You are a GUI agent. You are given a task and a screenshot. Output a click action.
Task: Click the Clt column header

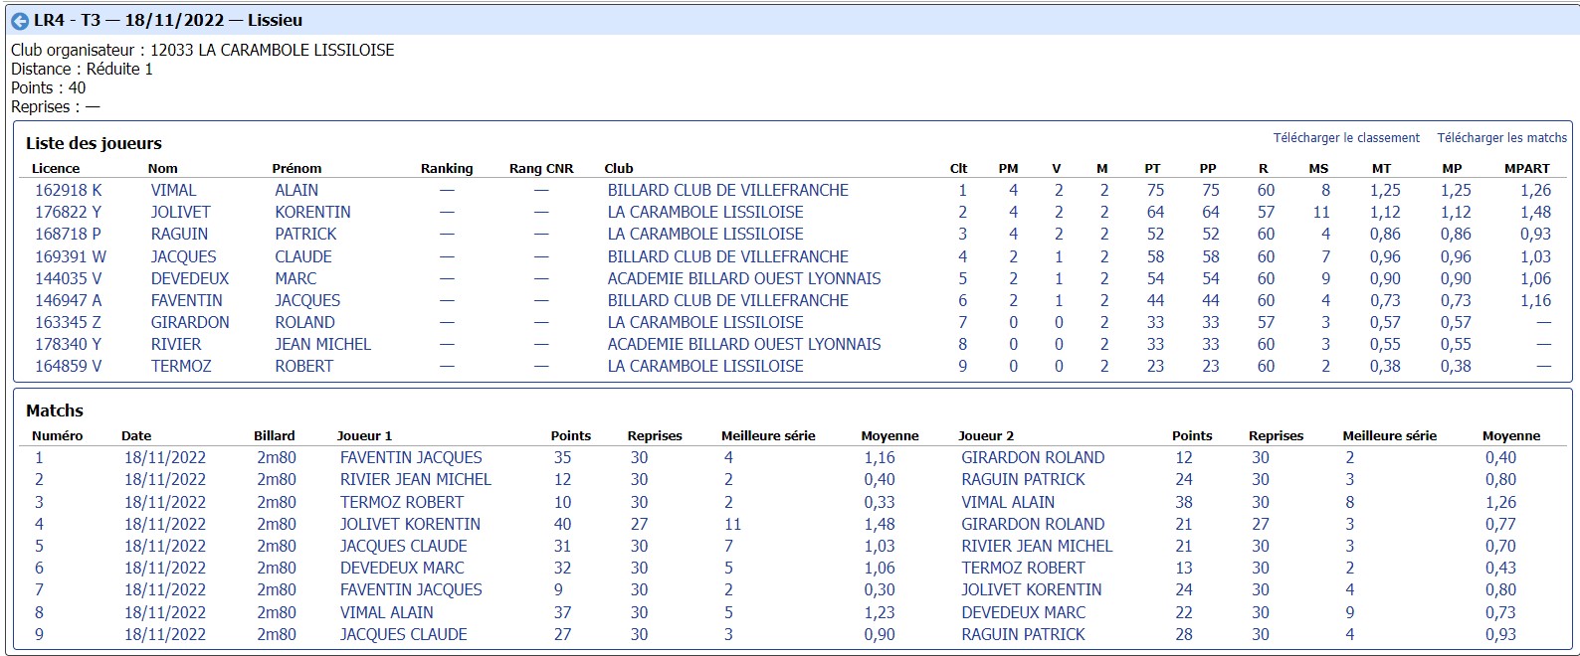(958, 169)
